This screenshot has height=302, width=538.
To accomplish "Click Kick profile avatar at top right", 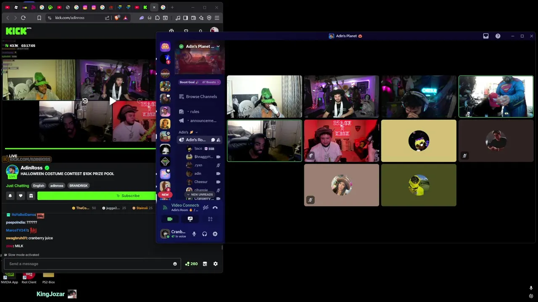I will (214, 31).
